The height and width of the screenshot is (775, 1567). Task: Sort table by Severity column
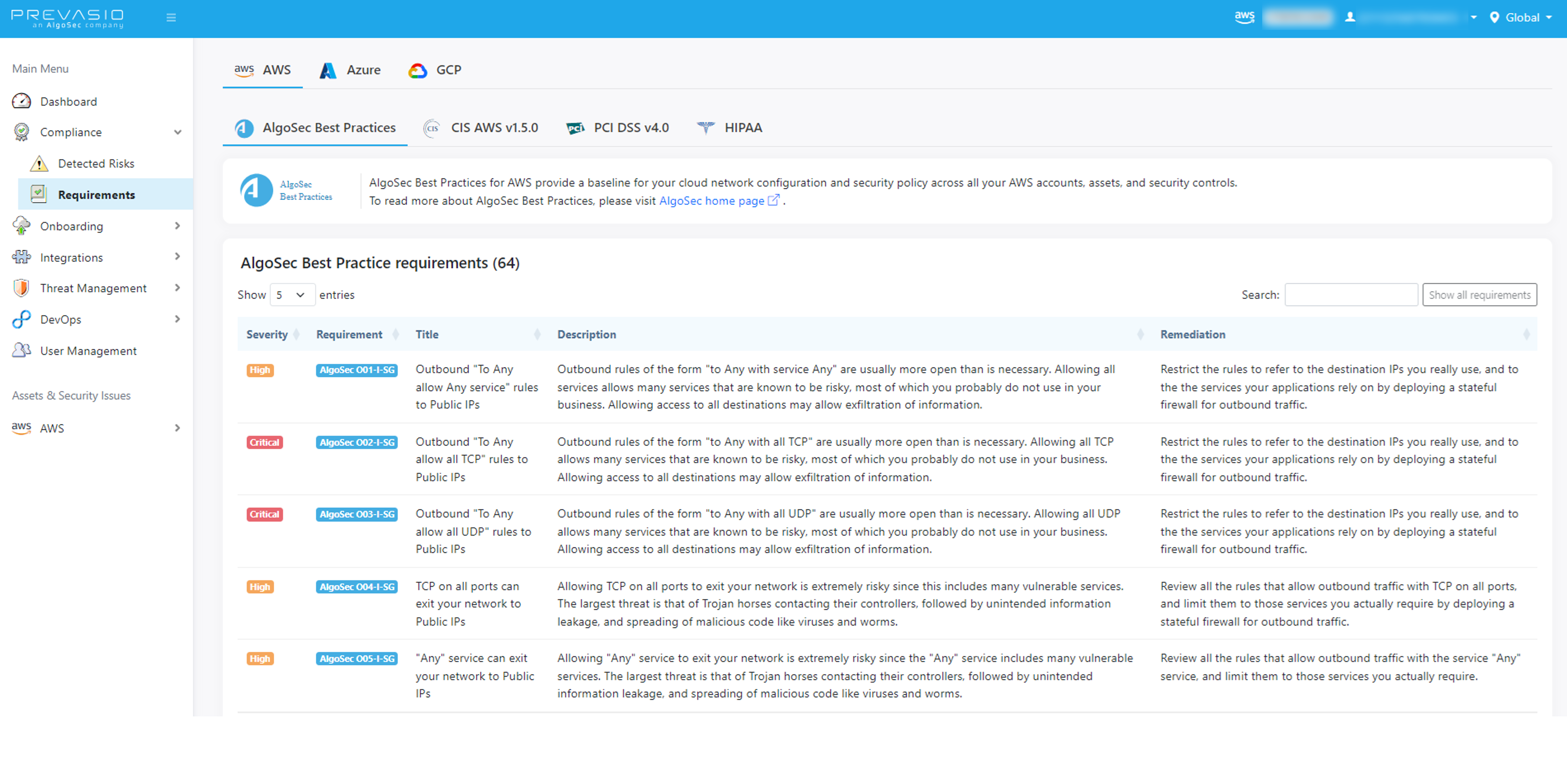tap(272, 334)
